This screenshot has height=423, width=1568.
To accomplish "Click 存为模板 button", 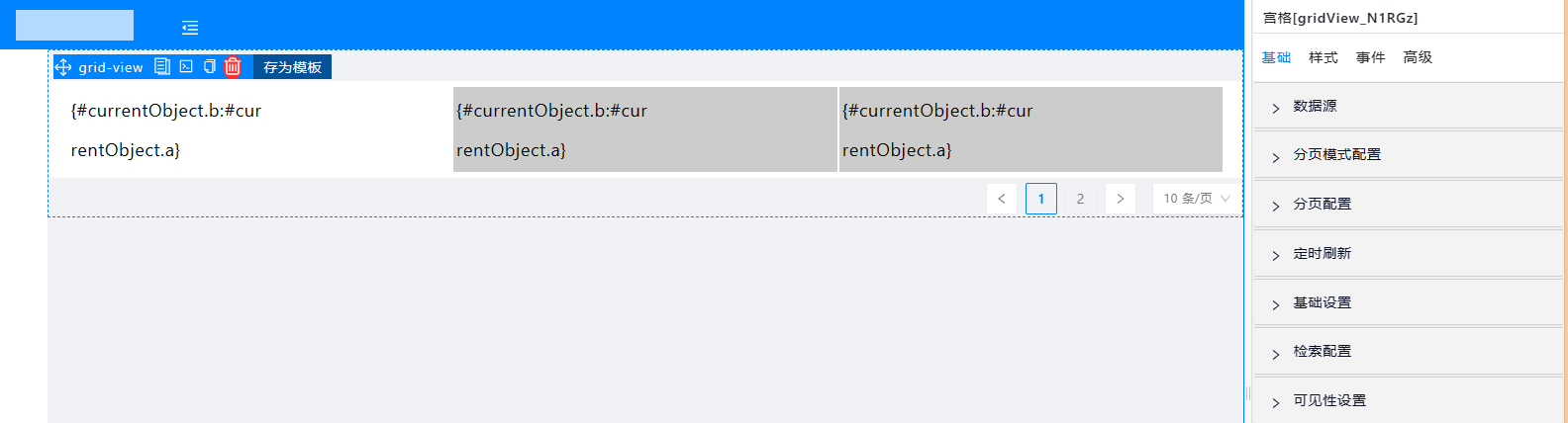I will click(292, 67).
